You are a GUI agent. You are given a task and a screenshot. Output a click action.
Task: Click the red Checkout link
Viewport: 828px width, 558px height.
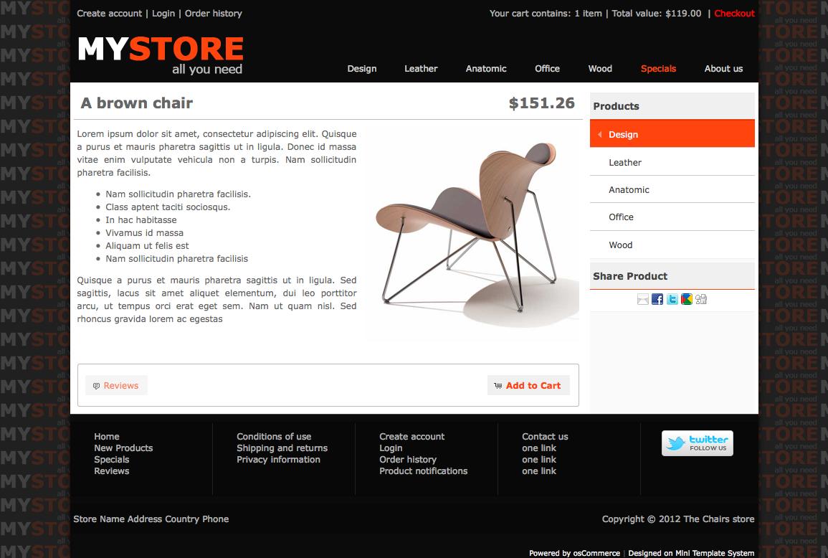734,13
